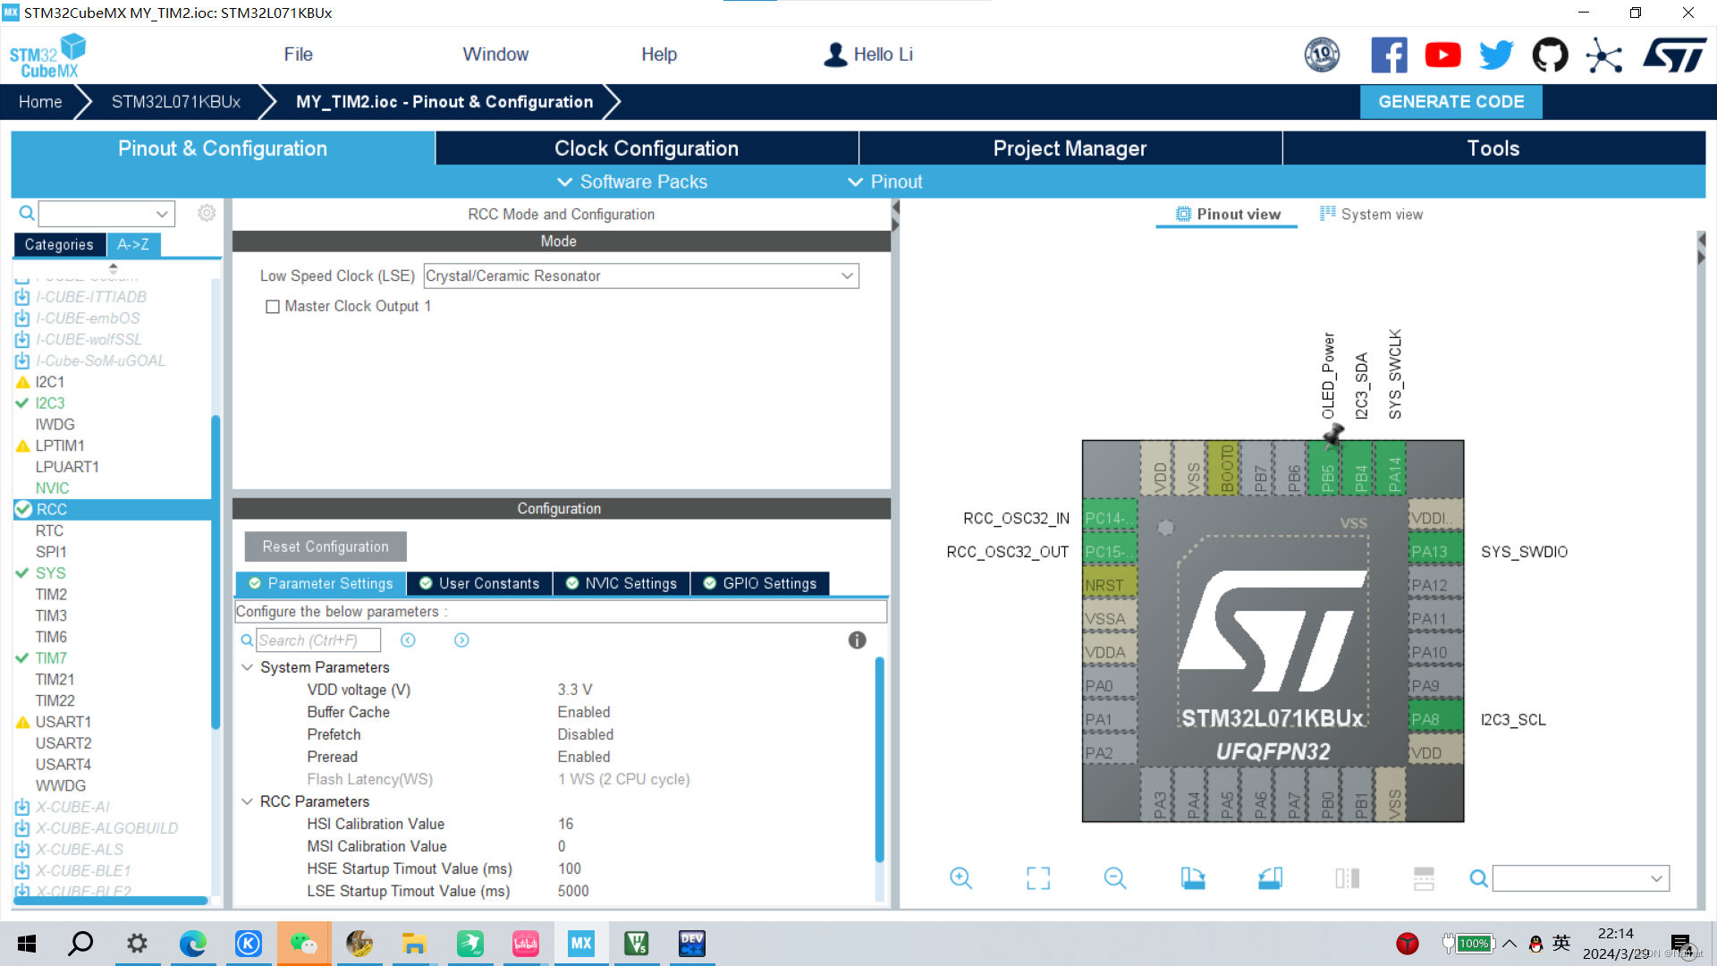Click Hello Li account link
Viewport: 1717px width, 966px height.
click(x=868, y=55)
